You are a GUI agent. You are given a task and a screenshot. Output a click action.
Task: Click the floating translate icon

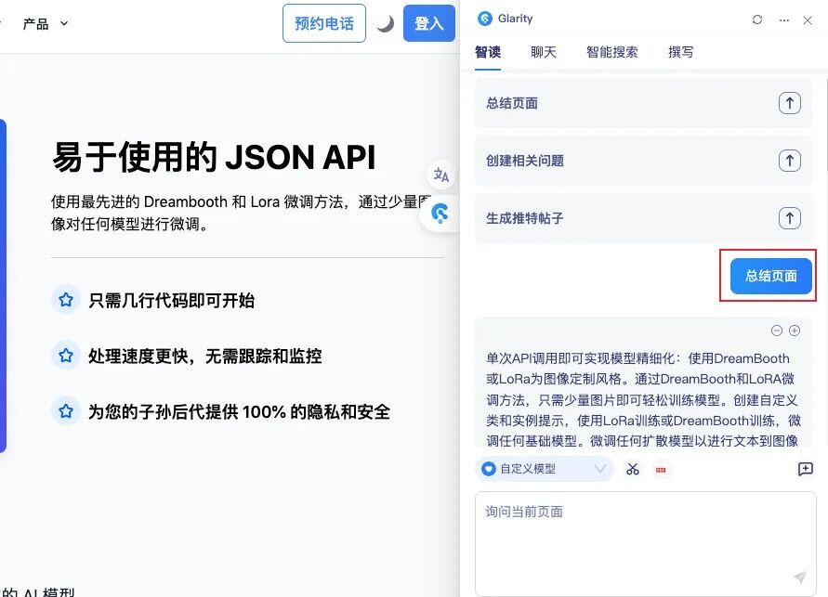440,175
